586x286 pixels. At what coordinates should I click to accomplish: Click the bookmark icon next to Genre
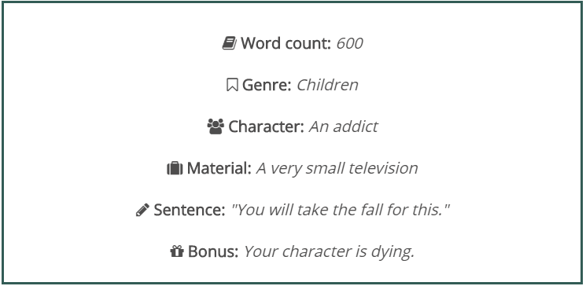click(232, 85)
